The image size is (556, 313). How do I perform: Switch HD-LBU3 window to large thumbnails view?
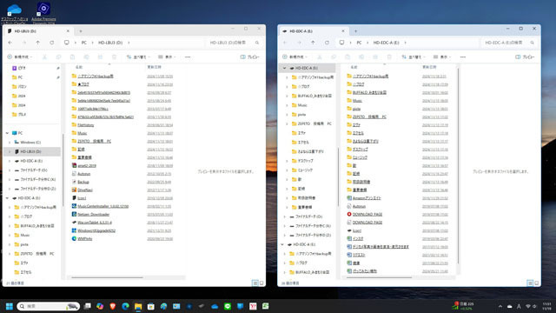(261, 283)
